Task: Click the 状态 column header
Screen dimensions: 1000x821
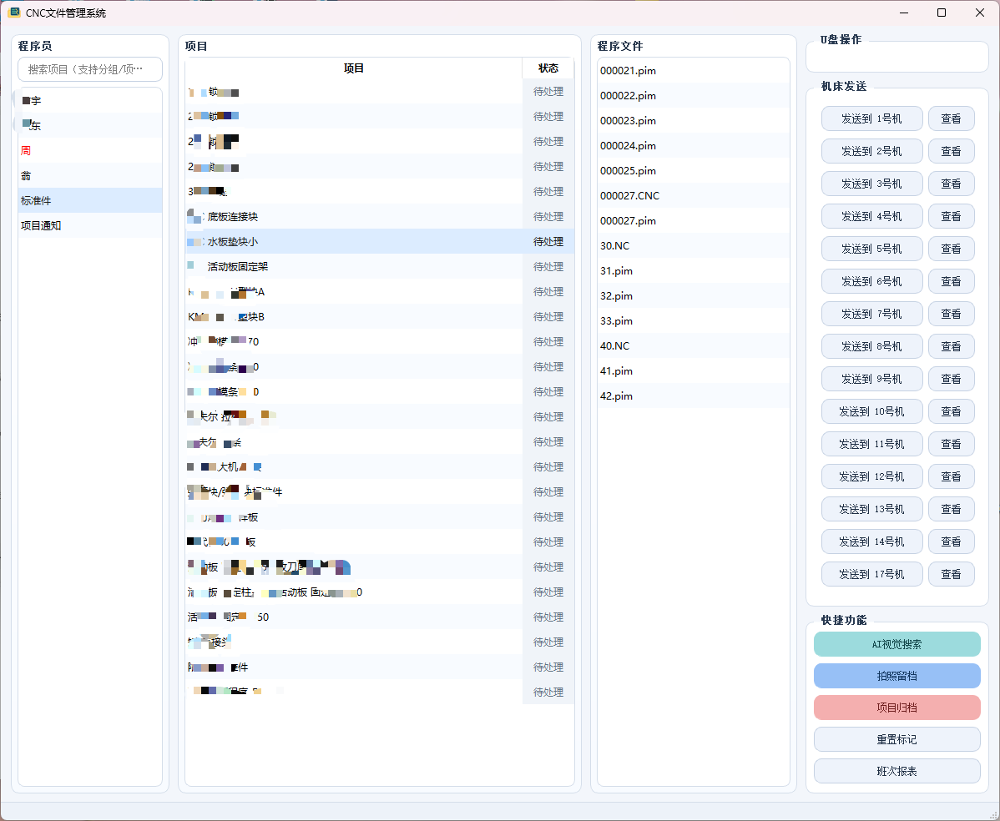Action: (x=548, y=68)
